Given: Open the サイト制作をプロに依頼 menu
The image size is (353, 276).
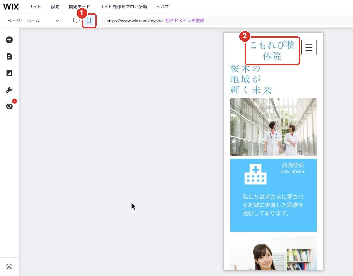Looking at the screenshot, I should tap(123, 7).
